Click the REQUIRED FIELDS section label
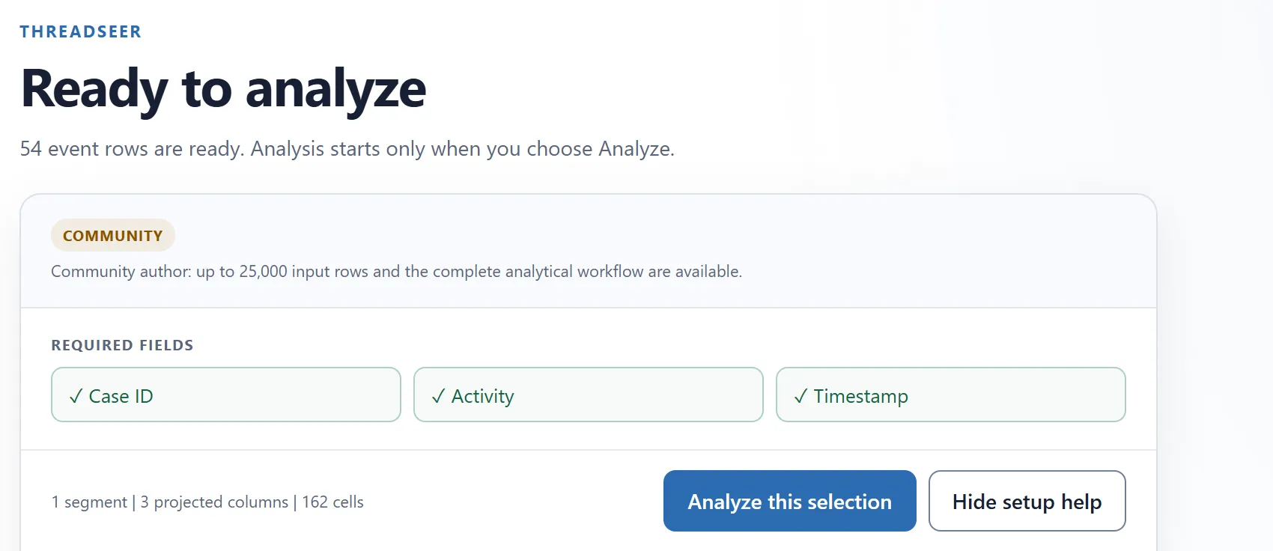 [x=122, y=345]
